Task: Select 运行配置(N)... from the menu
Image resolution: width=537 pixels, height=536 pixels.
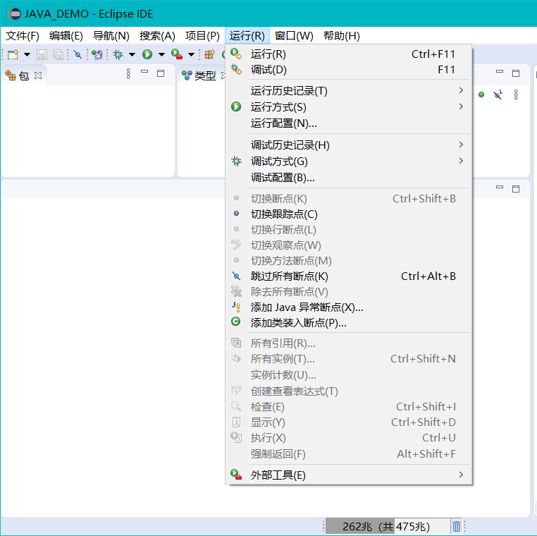Action: point(283,123)
